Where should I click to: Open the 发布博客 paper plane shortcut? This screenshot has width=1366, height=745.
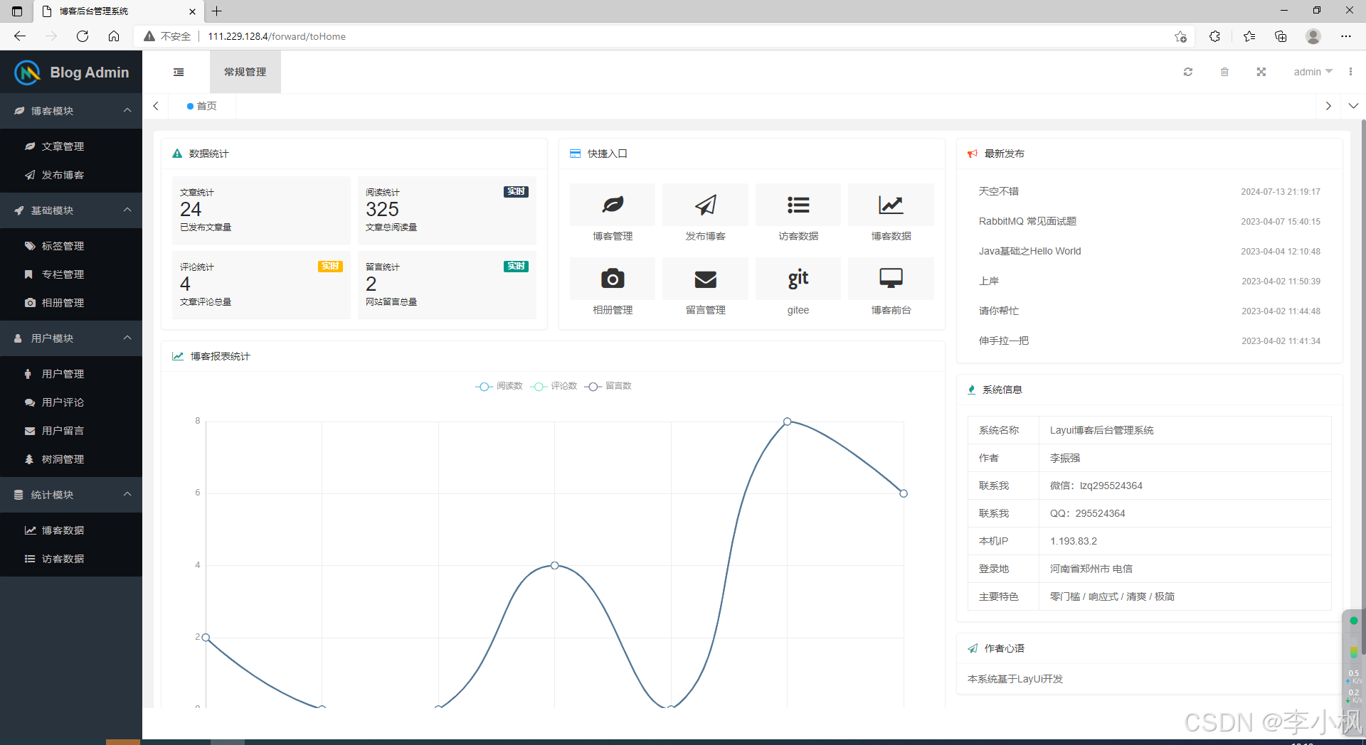(705, 205)
